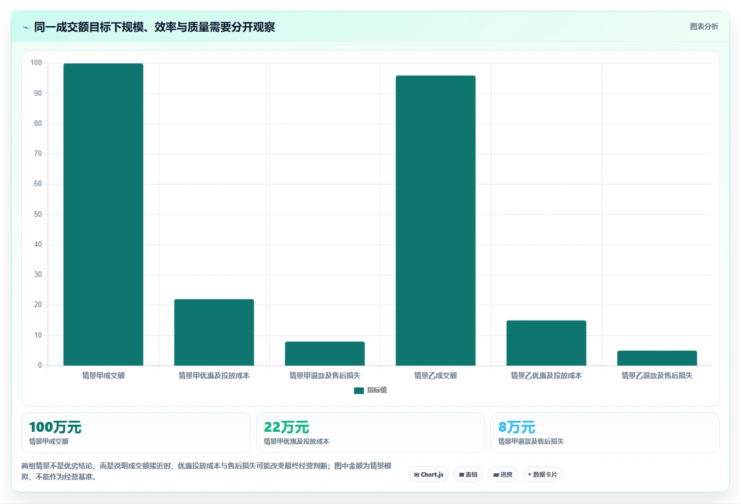The image size is (741, 504).
Task: Click the 进度 tag
Action: pyautogui.click(x=503, y=474)
